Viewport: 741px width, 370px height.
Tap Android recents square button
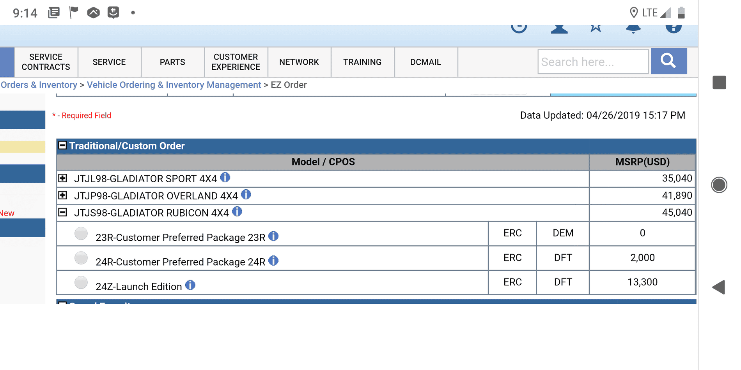point(719,83)
